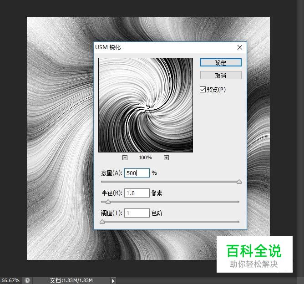The image size is (304, 284).
Task: Click the 100% preview zoom label
Action: click(146, 157)
